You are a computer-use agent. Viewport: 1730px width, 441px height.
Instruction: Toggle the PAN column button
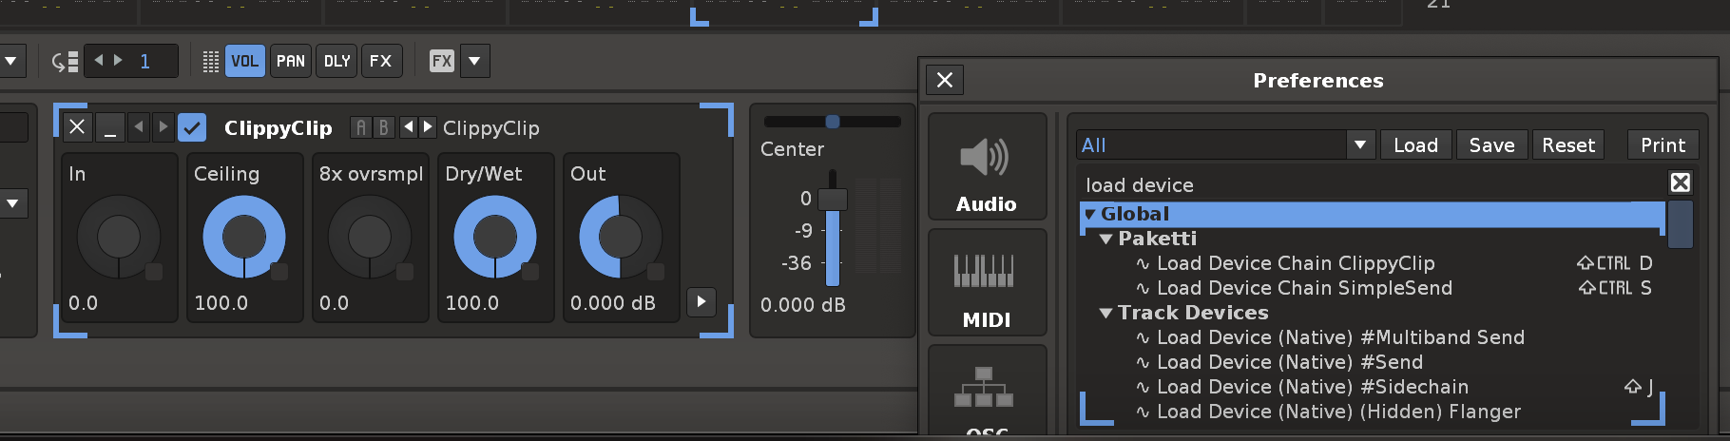click(290, 61)
